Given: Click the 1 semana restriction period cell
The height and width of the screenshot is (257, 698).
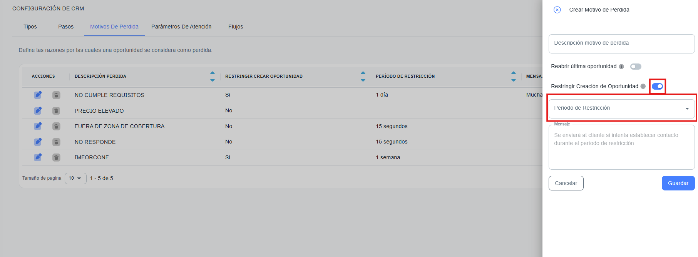Looking at the screenshot, I should click(388, 157).
